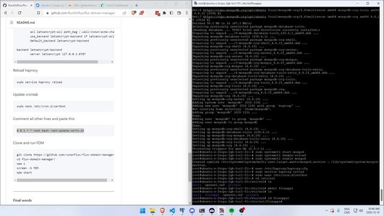Open the purple round chat app in taskbar
Screen dimensions: 384x216
coord(192,211)
